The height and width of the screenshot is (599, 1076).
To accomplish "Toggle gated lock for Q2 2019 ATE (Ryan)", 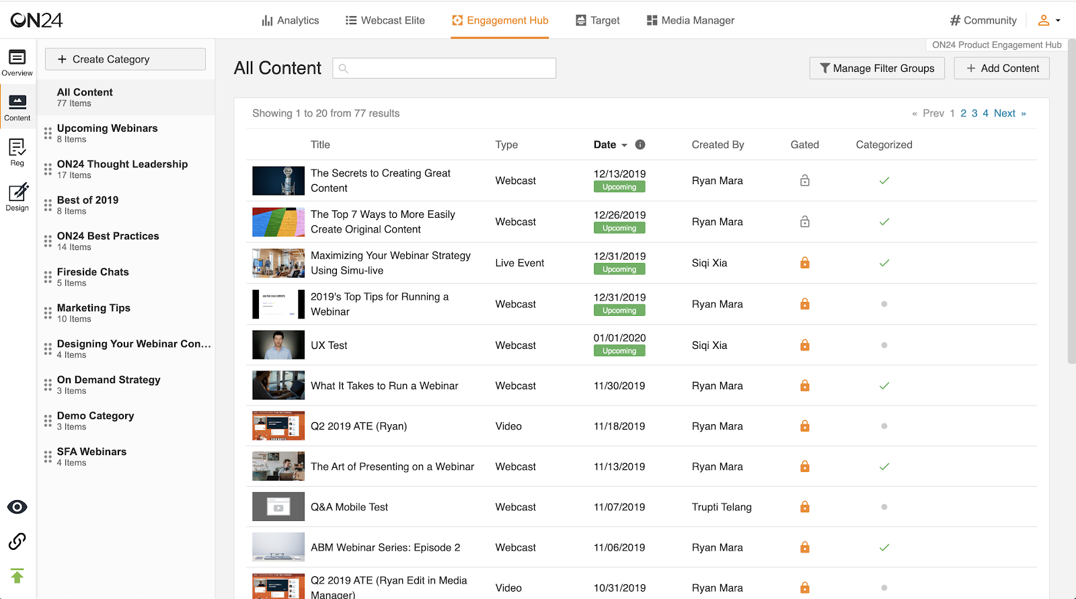I will click(805, 426).
